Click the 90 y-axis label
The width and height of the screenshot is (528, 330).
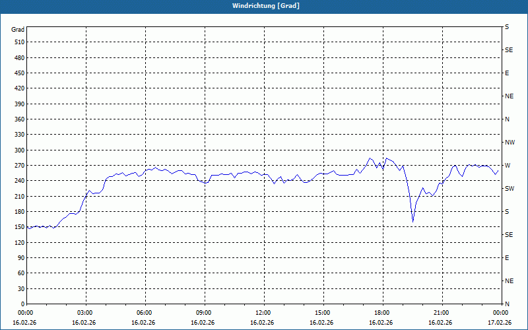pyautogui.click(x=20, y=258)
